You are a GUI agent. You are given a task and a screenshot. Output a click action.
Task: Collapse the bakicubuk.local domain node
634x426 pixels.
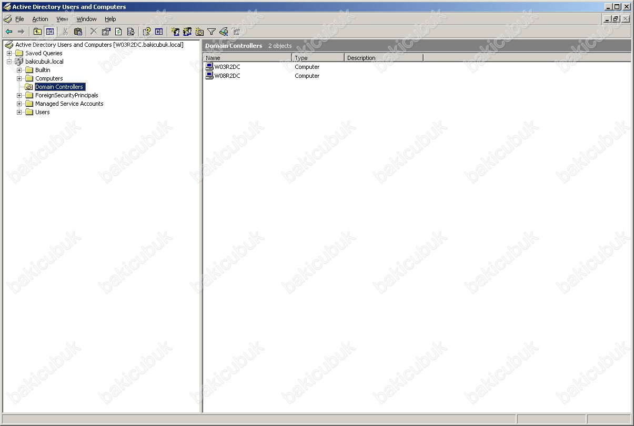(9, 62)
